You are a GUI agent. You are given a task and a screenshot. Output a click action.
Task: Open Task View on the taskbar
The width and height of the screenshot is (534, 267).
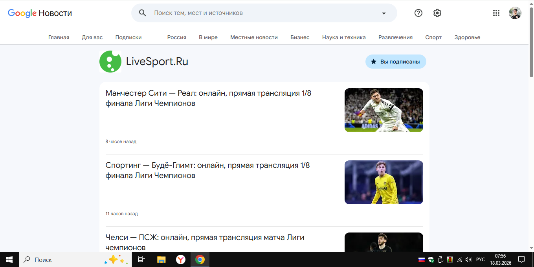pyautogui.click(x=141, y=260)
